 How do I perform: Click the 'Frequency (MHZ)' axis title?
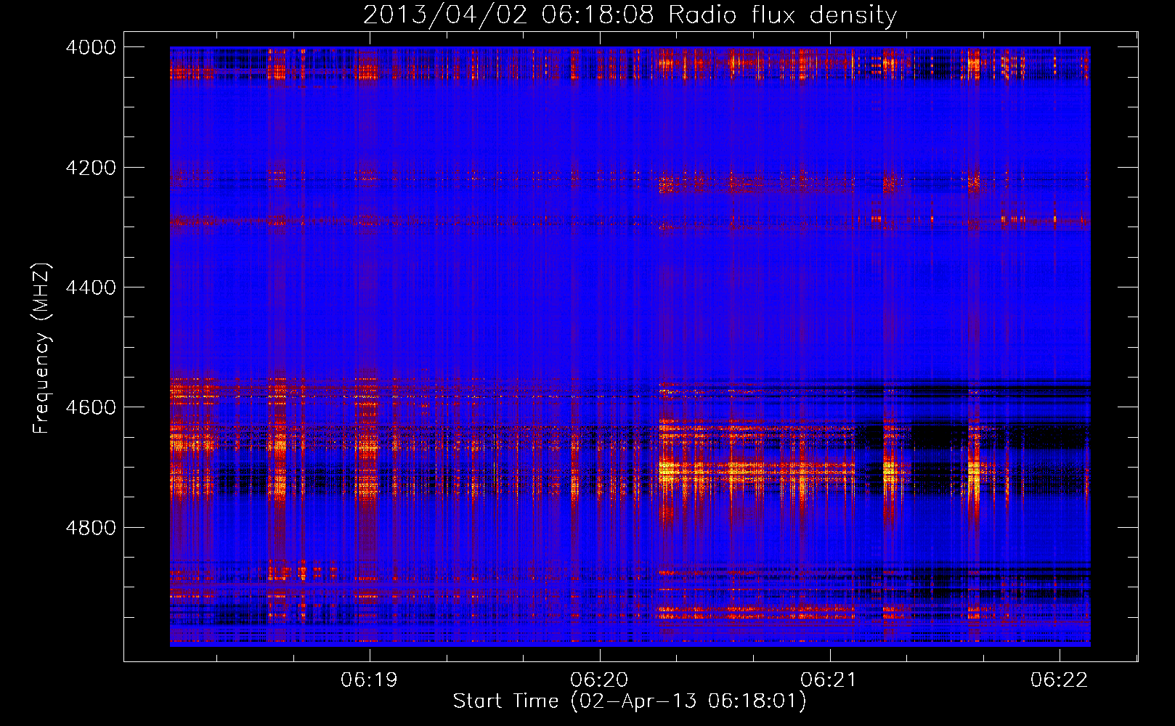point(41,348)
